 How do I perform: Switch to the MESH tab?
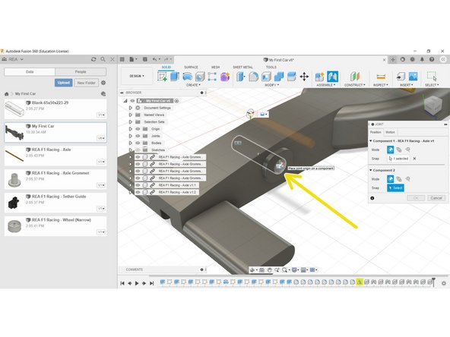click(x=216, y=67)
